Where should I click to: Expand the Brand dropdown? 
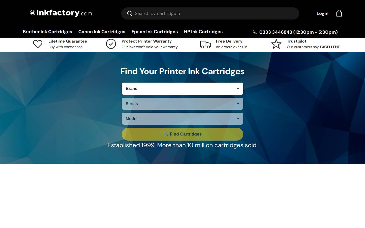pos(182,89)
